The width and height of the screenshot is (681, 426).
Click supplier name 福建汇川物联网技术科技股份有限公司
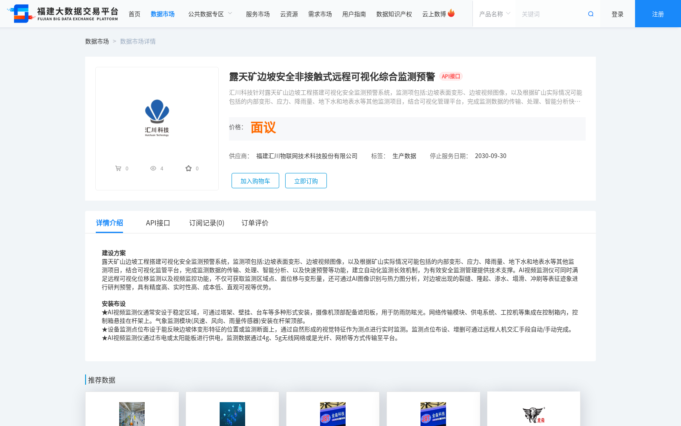pos(307,156)
